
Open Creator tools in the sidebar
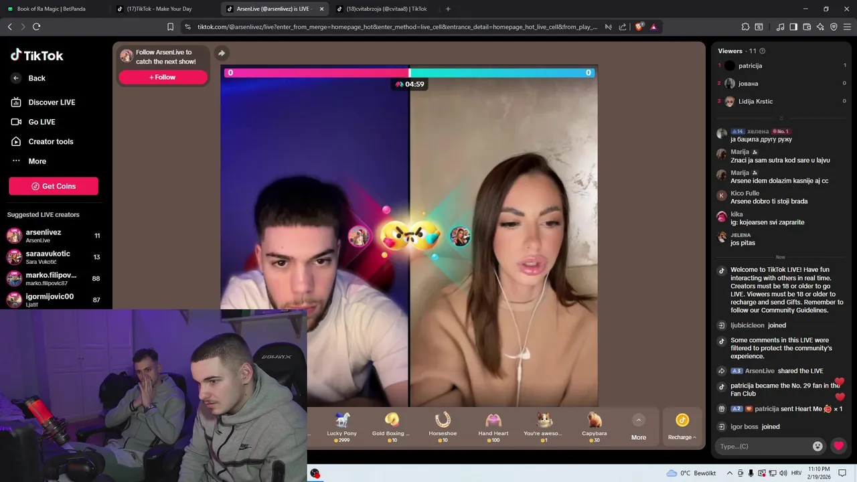pyautogui.click(x=42, y=141)
